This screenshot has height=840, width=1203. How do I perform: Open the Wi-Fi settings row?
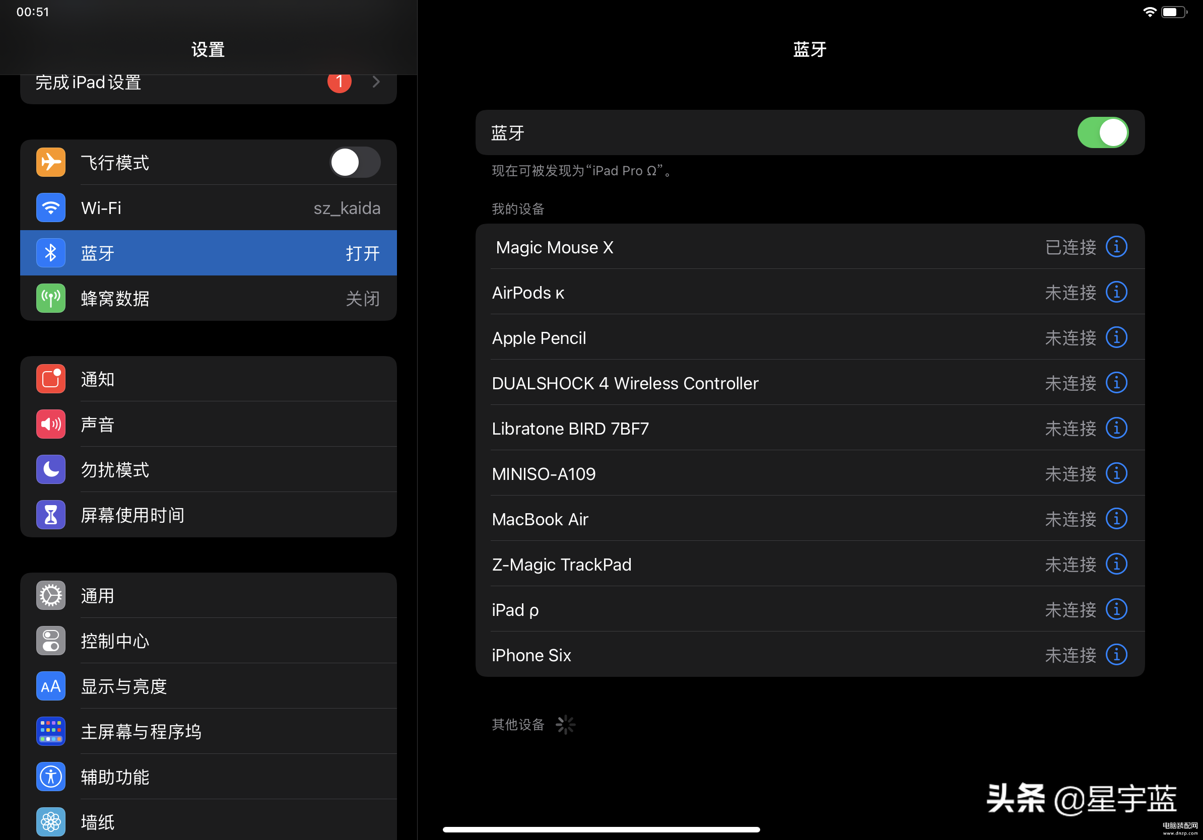pos(209,208)
